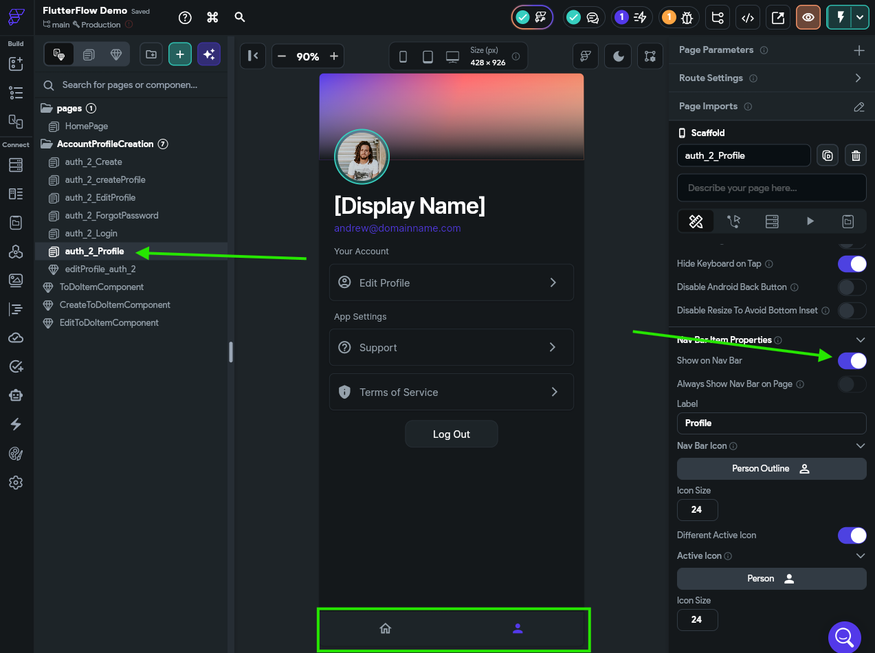Open Media Assets image icon in left rail
Screen dimensions: 875x653
(16, 280)
